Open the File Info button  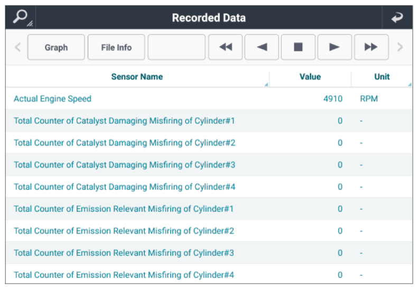(116, 47)
